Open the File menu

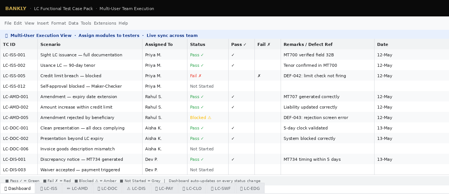tap(8, 23)
